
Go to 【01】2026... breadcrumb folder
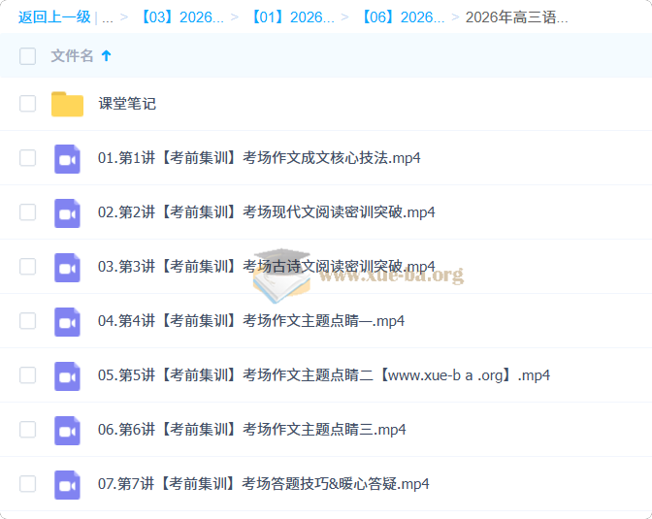(x=292, y=17)
